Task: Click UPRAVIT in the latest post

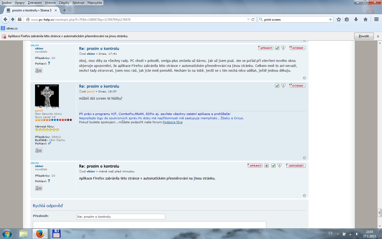Action: [x=255, y=165]
